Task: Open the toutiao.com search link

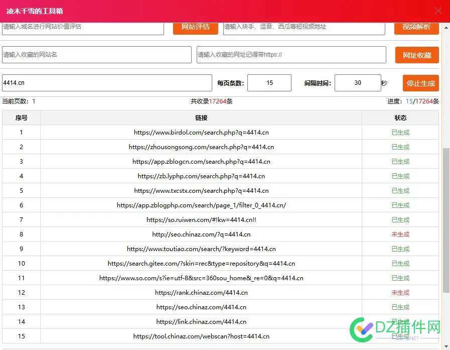Action: coord(201,249)
